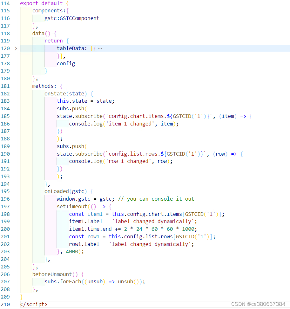Click the timeout value '4000' on line 203
The image size is (290, 309).
72,252
